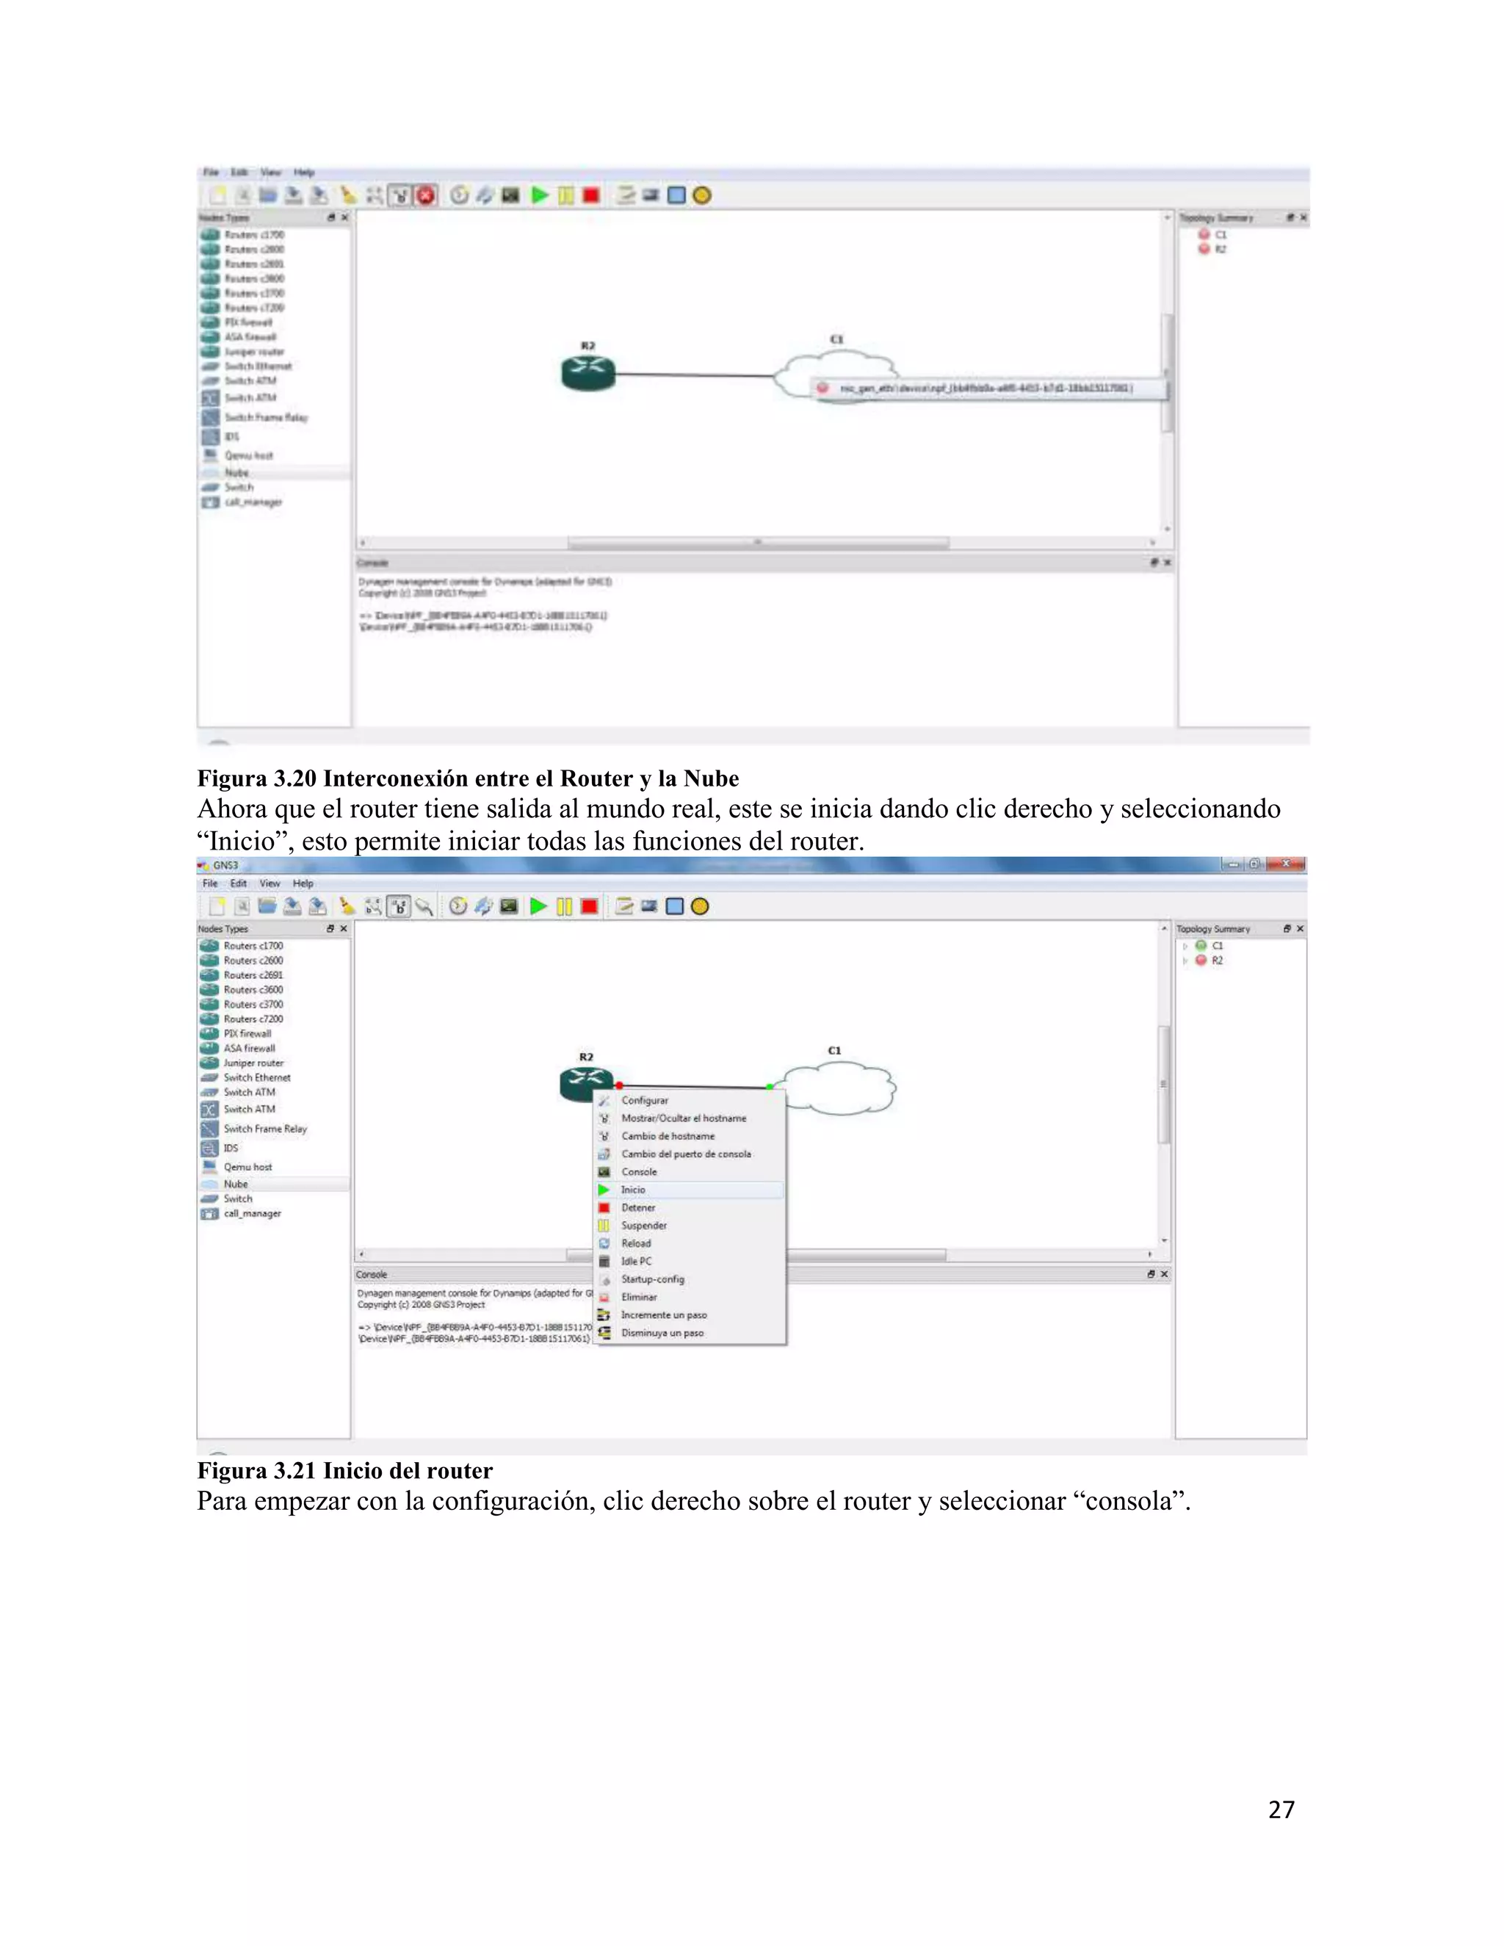Choose Configurar in the router context menu
1504x1946 pixels.
[x=690, y=1101]
